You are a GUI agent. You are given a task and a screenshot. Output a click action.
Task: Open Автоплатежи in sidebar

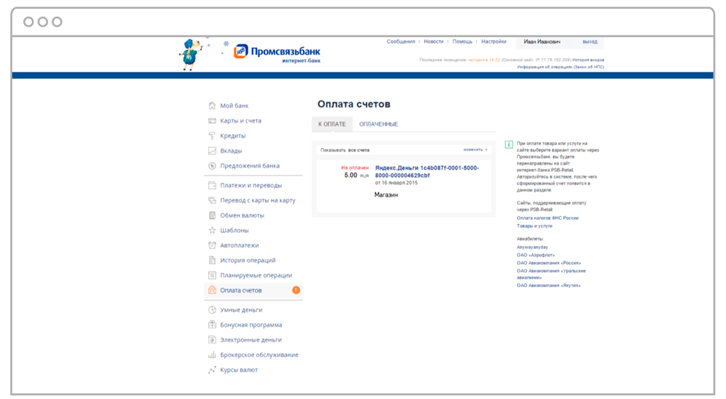[x=240, y=245]
